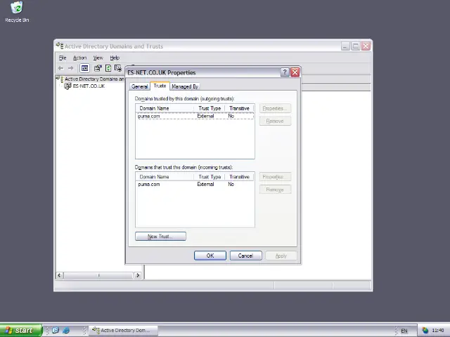
Task: Click the help question mark button in Properties dialog
Action: 284,72
